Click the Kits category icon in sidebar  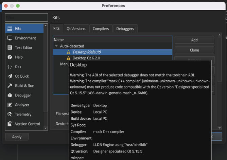[x=10, y=28]
